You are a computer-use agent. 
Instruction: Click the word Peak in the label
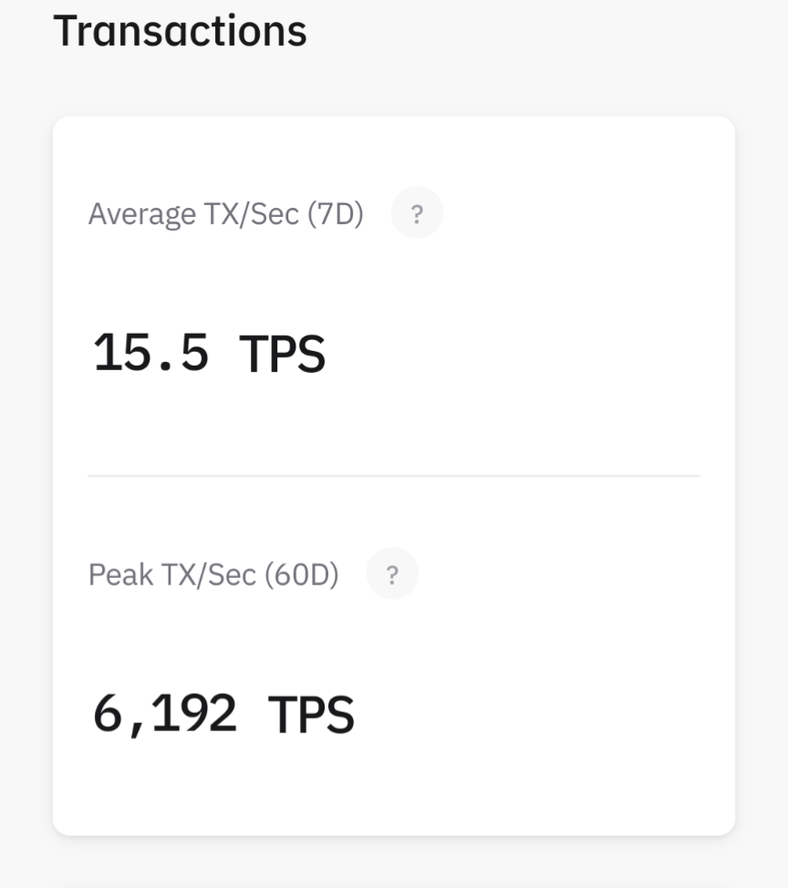click(x=121, y=575)
